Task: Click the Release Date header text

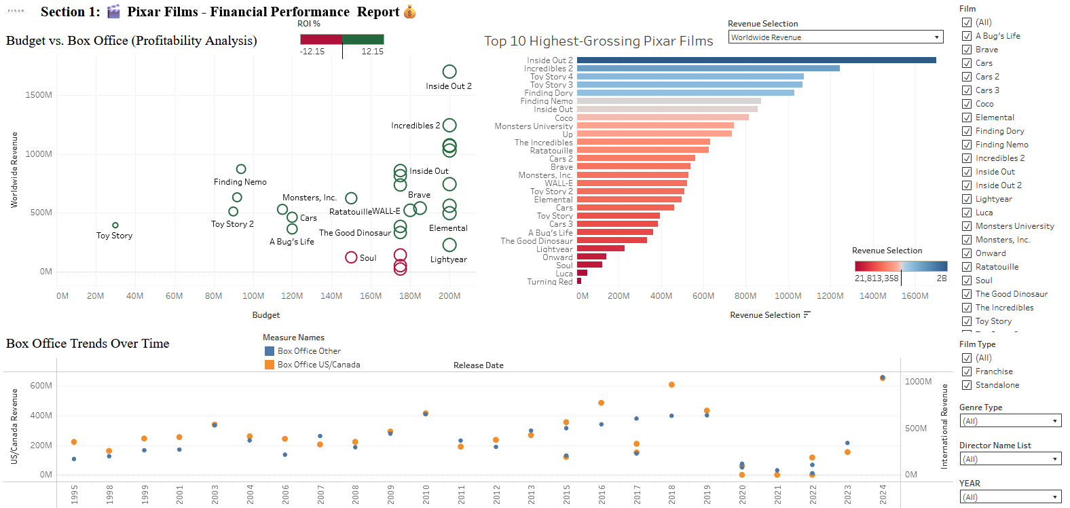Action: point(479,365)
